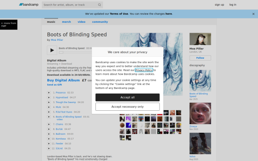Image resolution: width=258 pixels, height=161 pixels.
Task: Play the album with the large play button
Action: click(52, 50)
